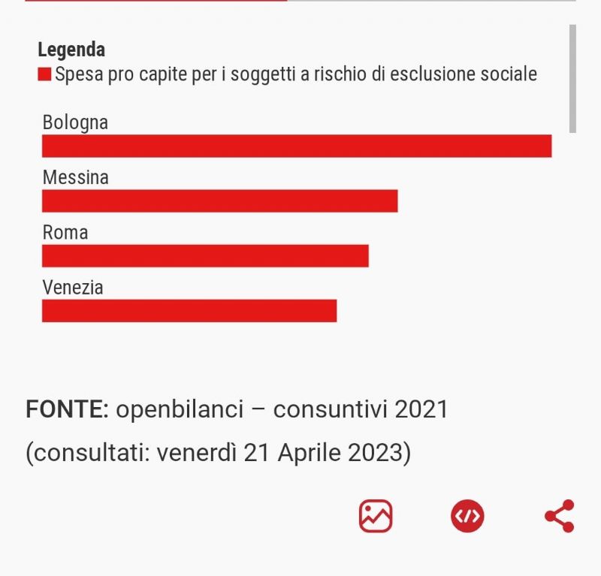Click the chart's vertical scrollbar thumb

[572, 79]
